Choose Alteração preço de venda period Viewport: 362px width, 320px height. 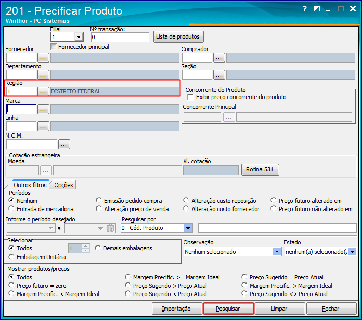pos(99,208)
